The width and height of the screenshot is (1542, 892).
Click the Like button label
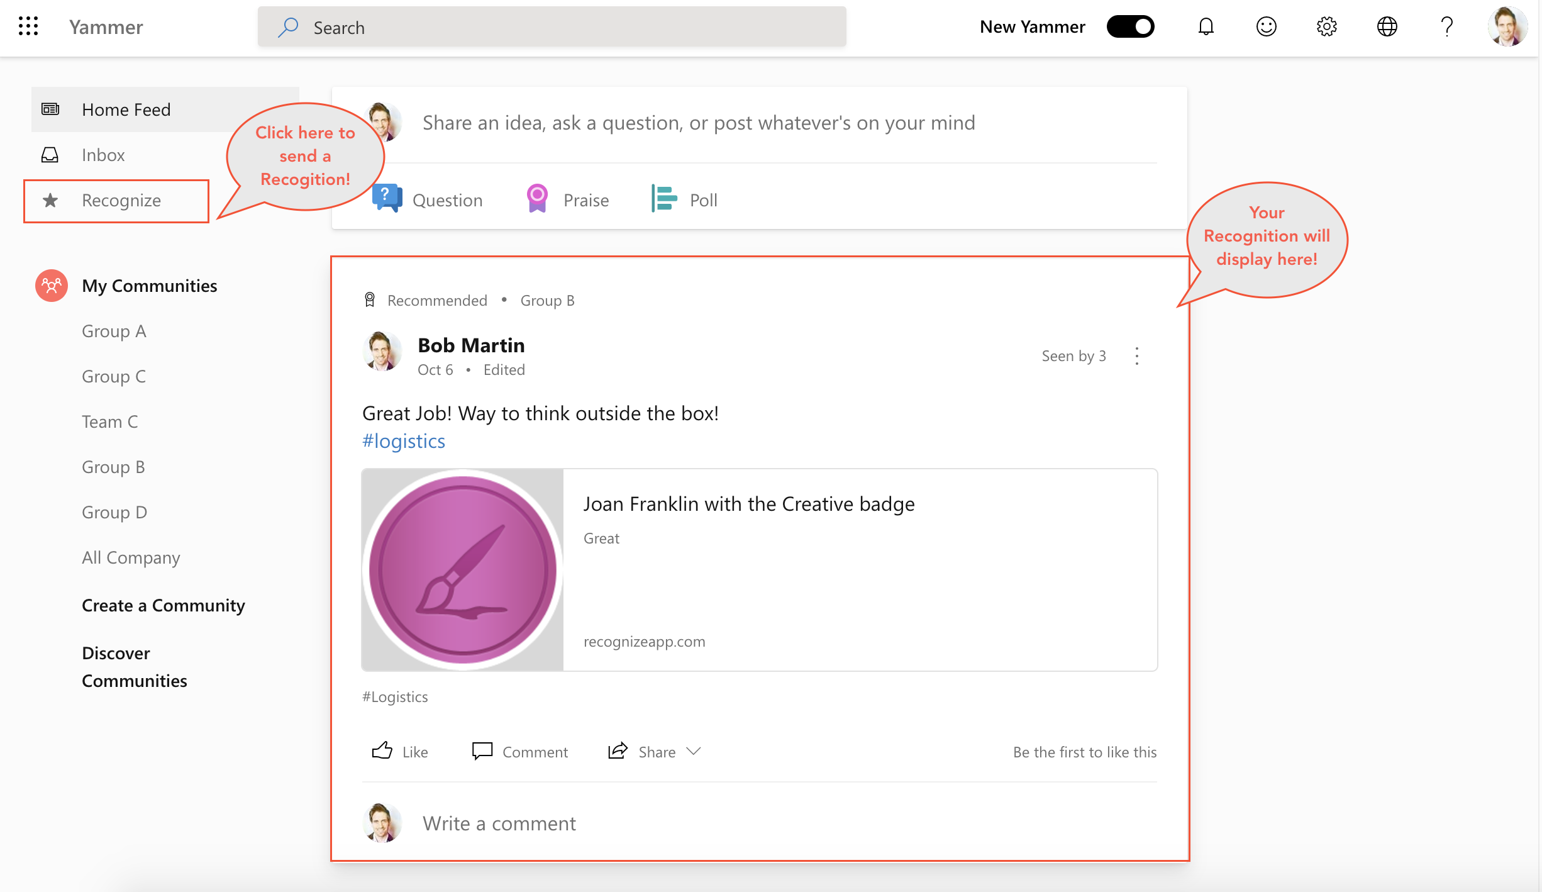point(415,752)
